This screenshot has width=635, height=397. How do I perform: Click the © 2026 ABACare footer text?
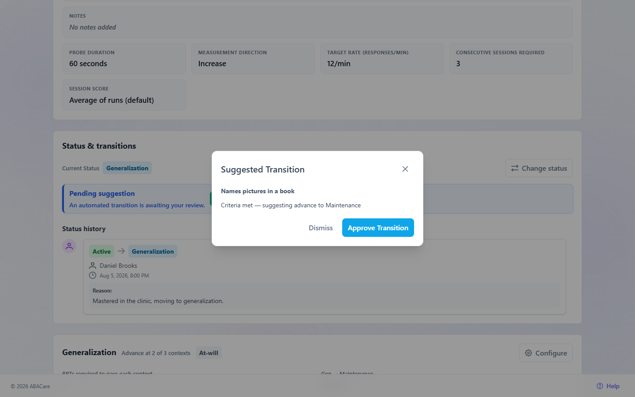[30, 386]
